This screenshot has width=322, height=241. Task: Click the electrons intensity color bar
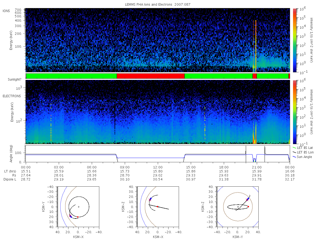[294, 112]
